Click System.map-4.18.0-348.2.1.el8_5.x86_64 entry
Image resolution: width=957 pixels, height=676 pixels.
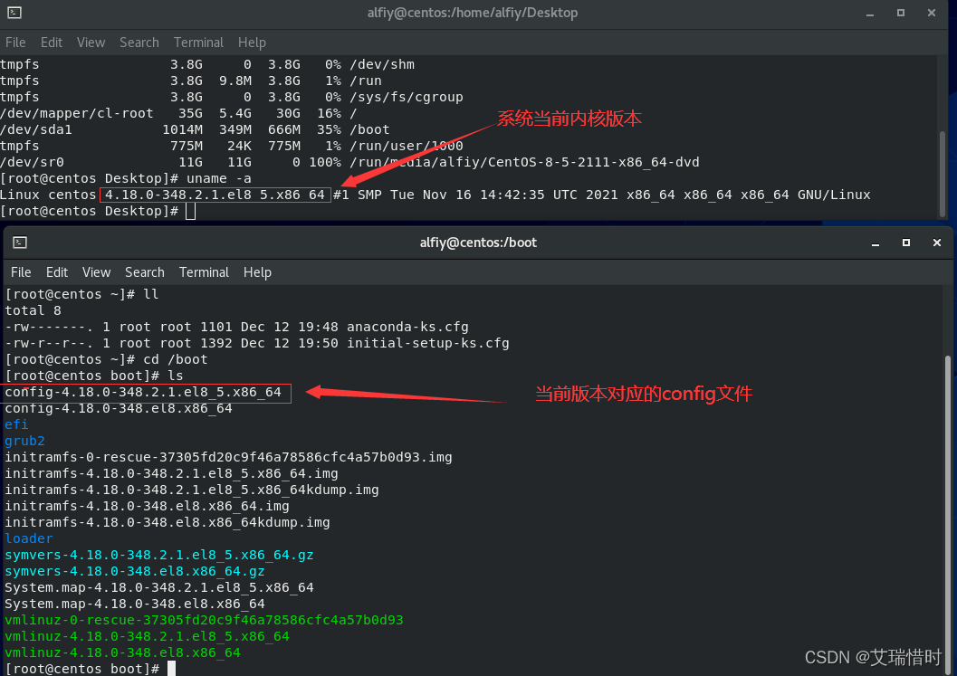[159, 587]
